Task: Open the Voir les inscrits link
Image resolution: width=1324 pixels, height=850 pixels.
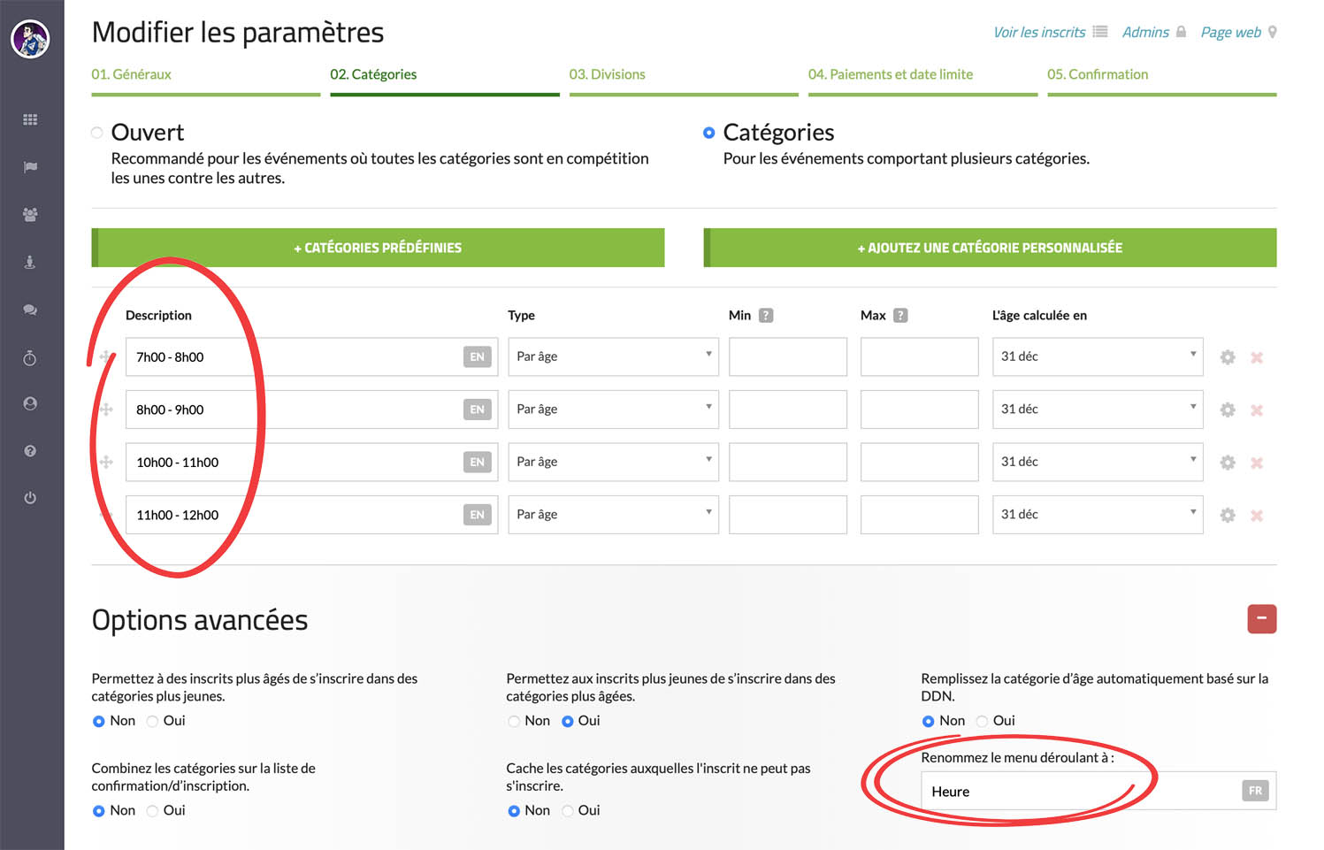Action: [x=1039, y=33]
